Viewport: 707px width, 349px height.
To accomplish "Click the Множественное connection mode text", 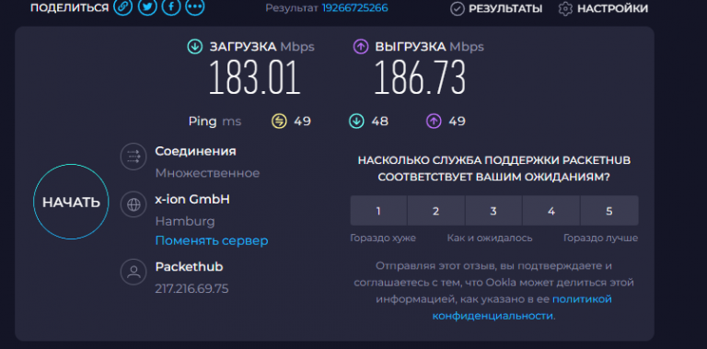I will pyautogui.click(x=207, y=173).
